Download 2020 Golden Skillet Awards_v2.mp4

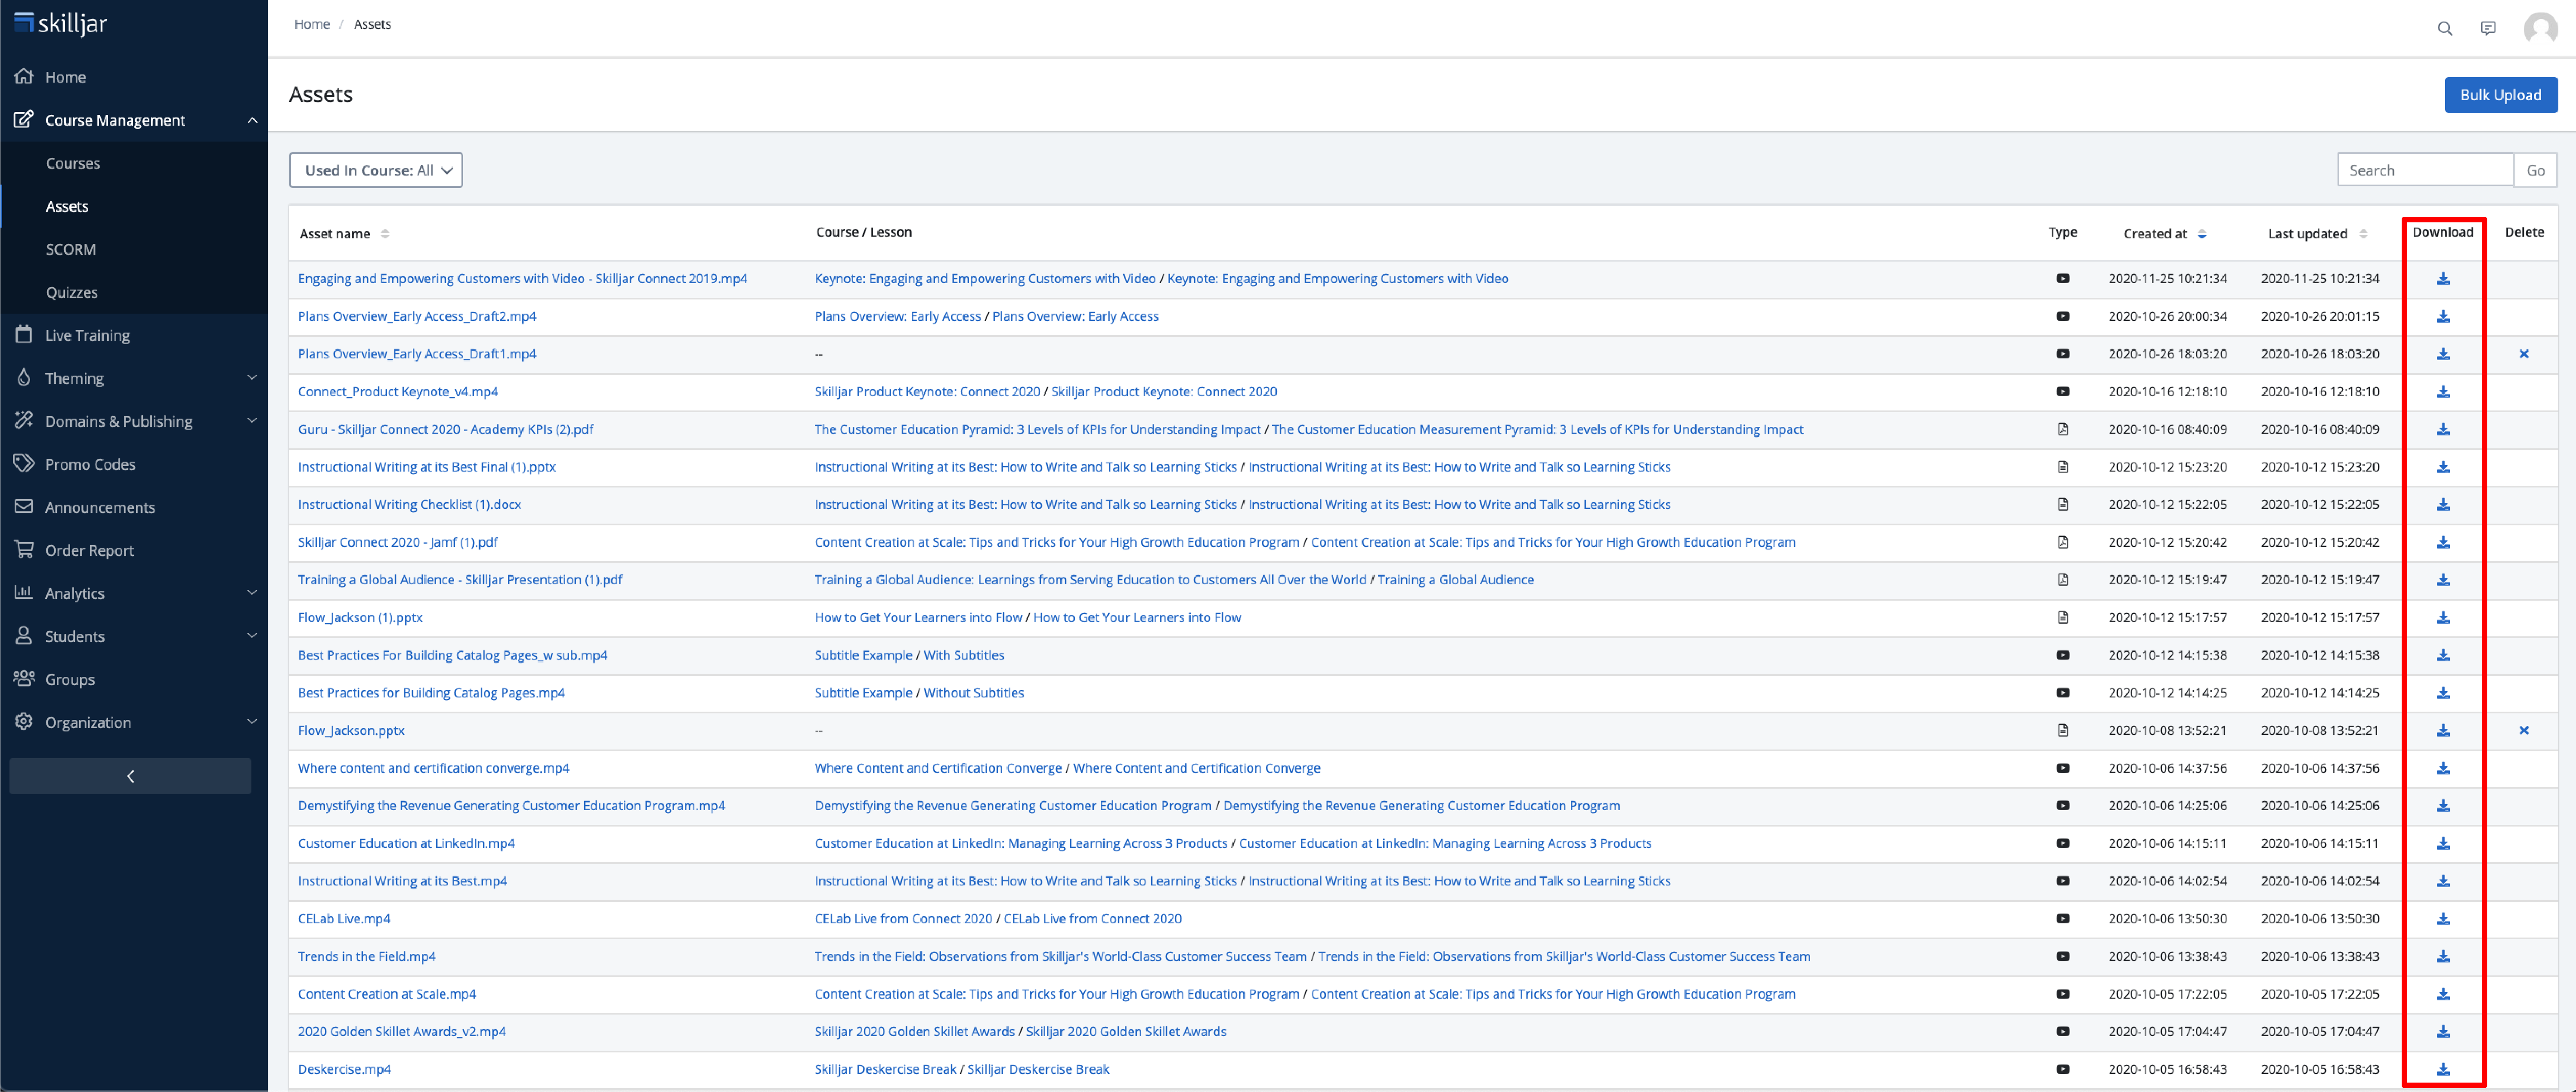pos(2442,1032)
